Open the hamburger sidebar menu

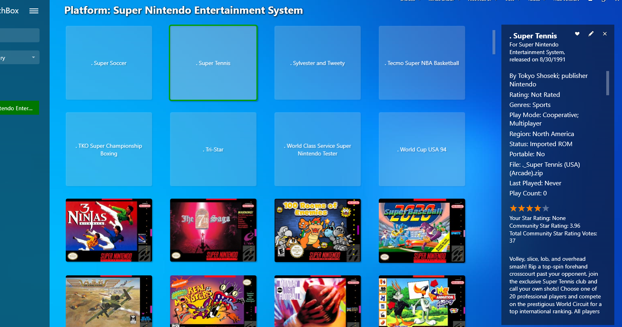pos(34,11)
